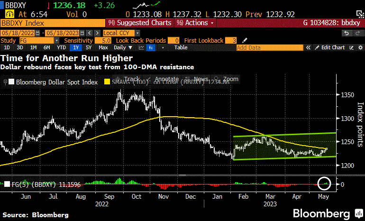Click the Nov month axis label
This screenshot has height=221, width=365.
pyautogui.click(x=164, y=196)
